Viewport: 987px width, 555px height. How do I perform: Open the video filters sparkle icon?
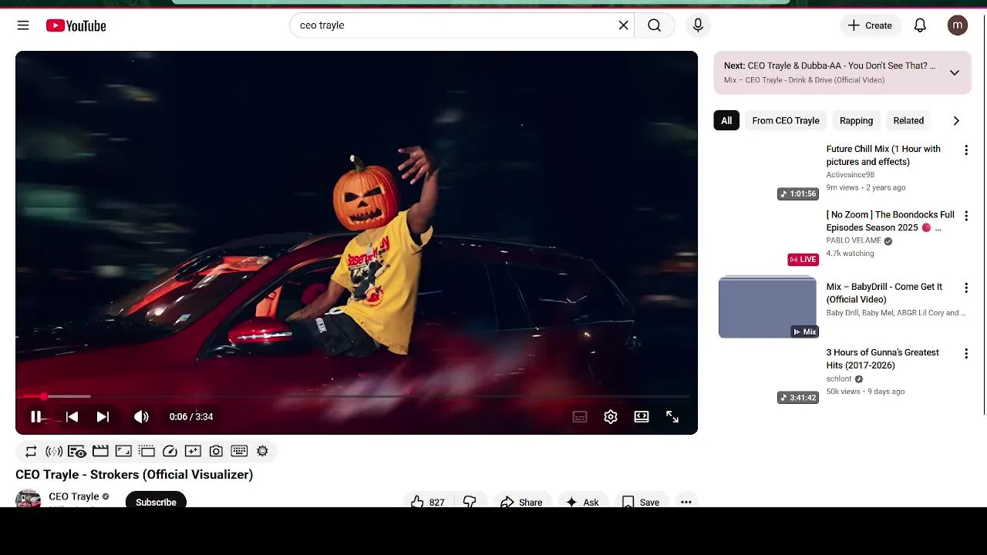click(193, 451)
